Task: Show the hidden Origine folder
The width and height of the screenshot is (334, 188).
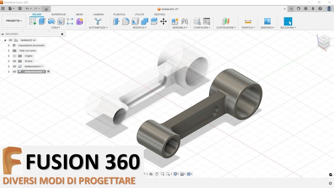Action: pyautogui.click(x=14, y=56)
